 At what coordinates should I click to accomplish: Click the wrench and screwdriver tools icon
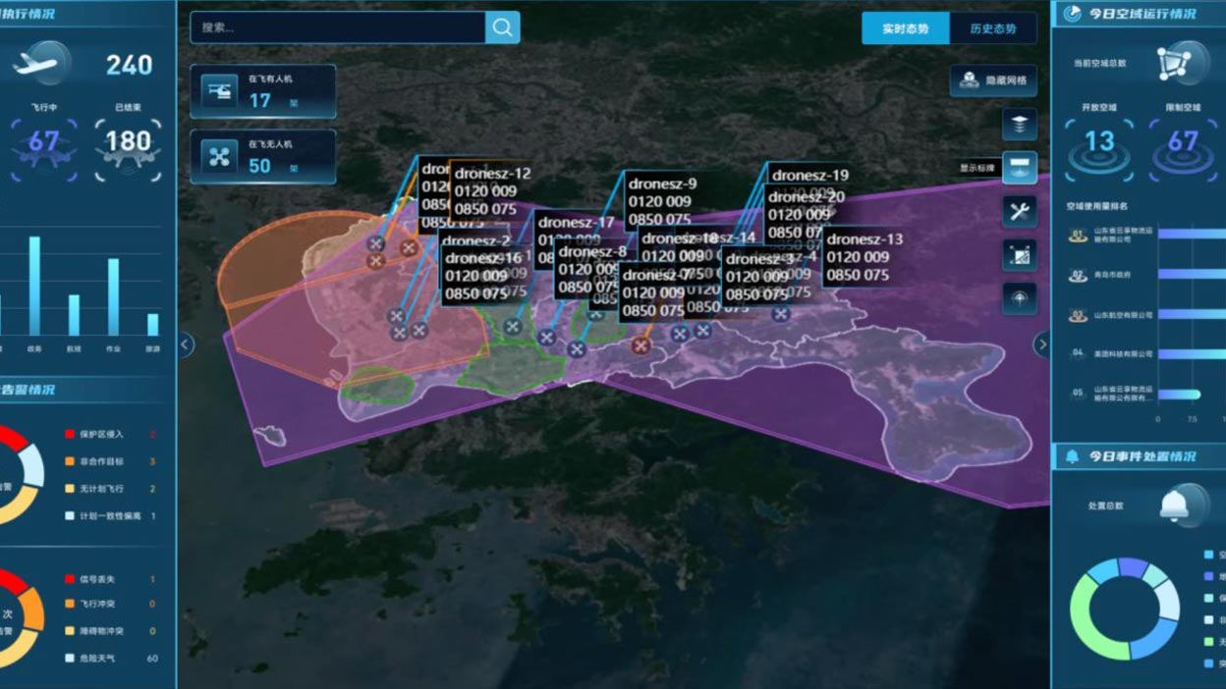[1019, 211]
